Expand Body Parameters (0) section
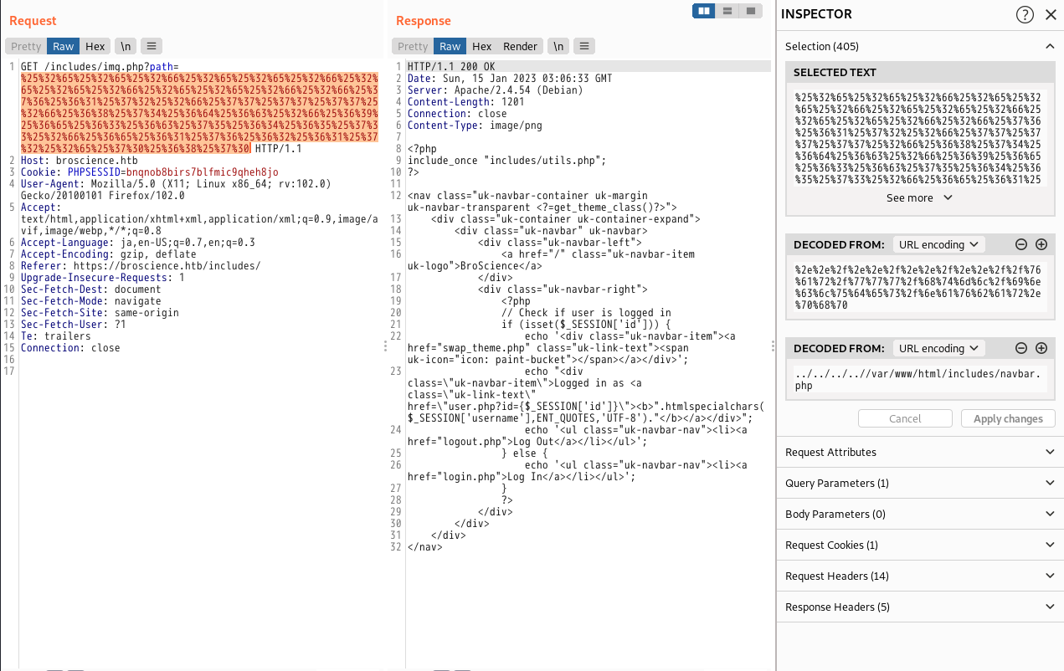 920,514
